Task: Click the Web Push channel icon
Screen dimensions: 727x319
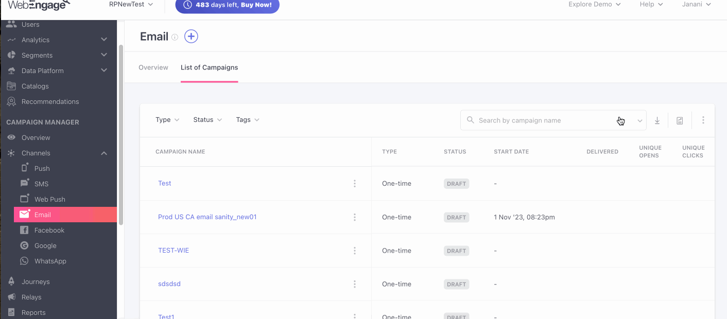Action: pyautogui.click(x=24, y=199)
